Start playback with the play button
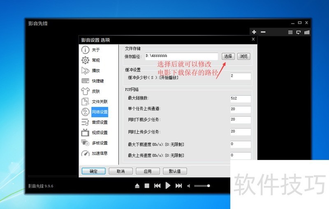This screenshot has width=329, height=209. point(168,186)
